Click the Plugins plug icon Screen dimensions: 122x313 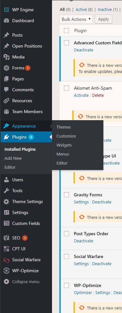pos(6,137)
